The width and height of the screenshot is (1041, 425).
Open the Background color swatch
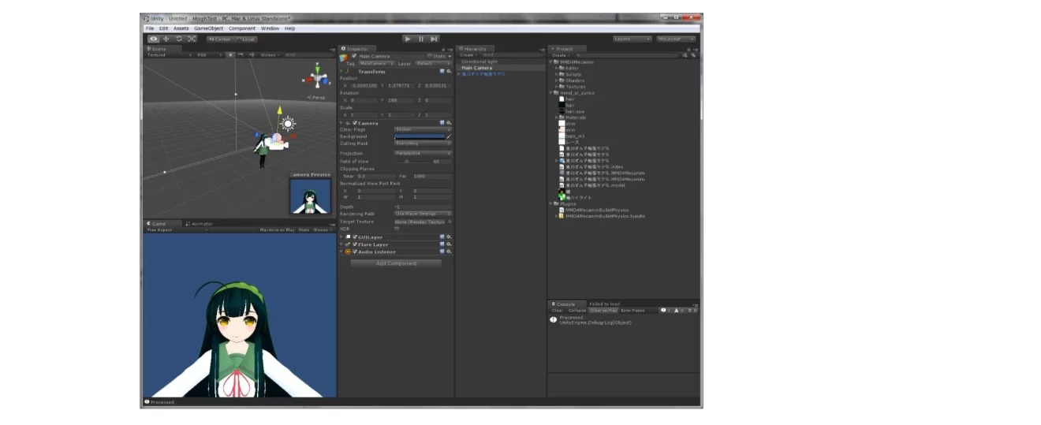pyautogui.click(x=420, y=136)
